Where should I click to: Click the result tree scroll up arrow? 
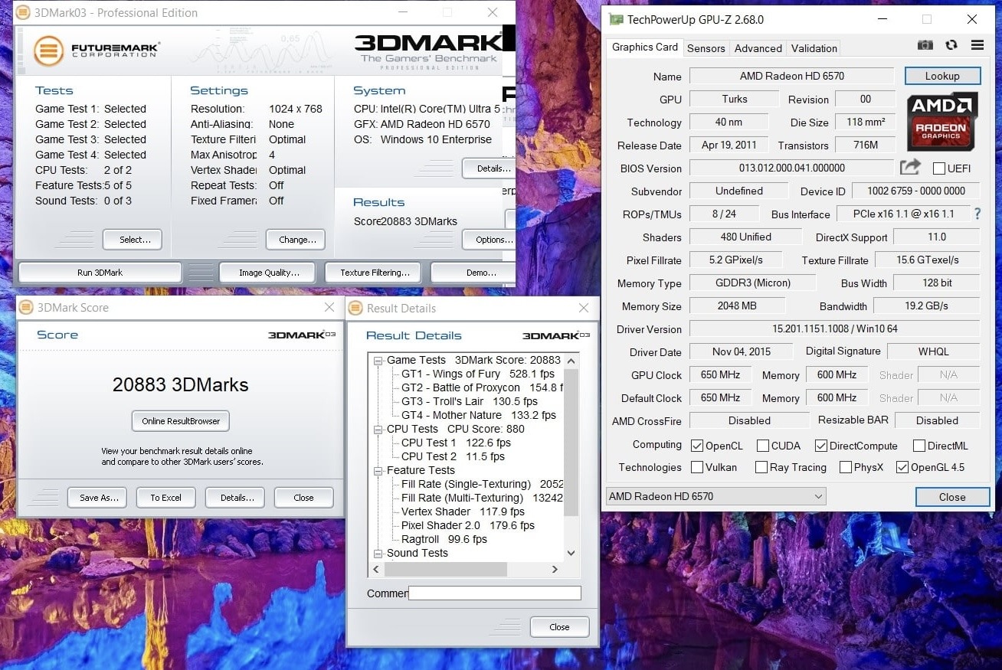pos(571,360)
